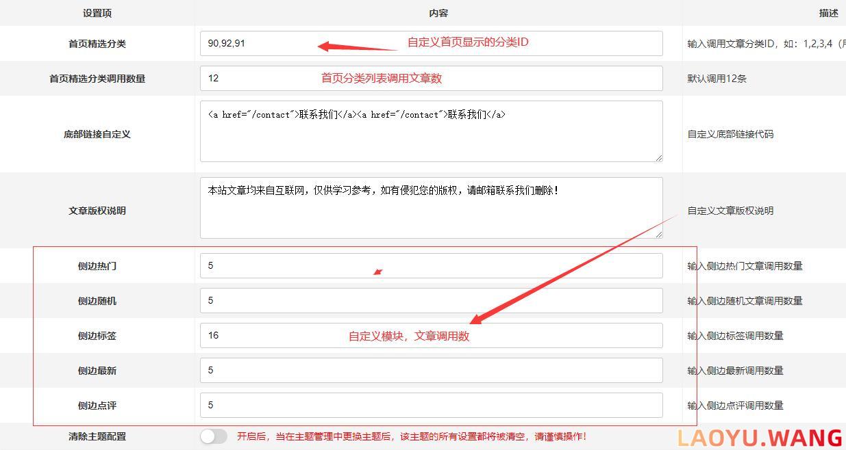Edit the 文章版权说明 textarea

click(432, 208)
